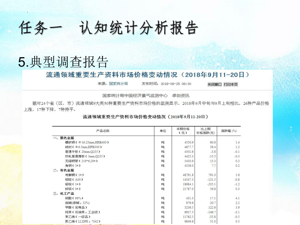Click the 聚乙烯 product name
The width and height of the screenshot is (300, 225).
[x=83, y=222]
